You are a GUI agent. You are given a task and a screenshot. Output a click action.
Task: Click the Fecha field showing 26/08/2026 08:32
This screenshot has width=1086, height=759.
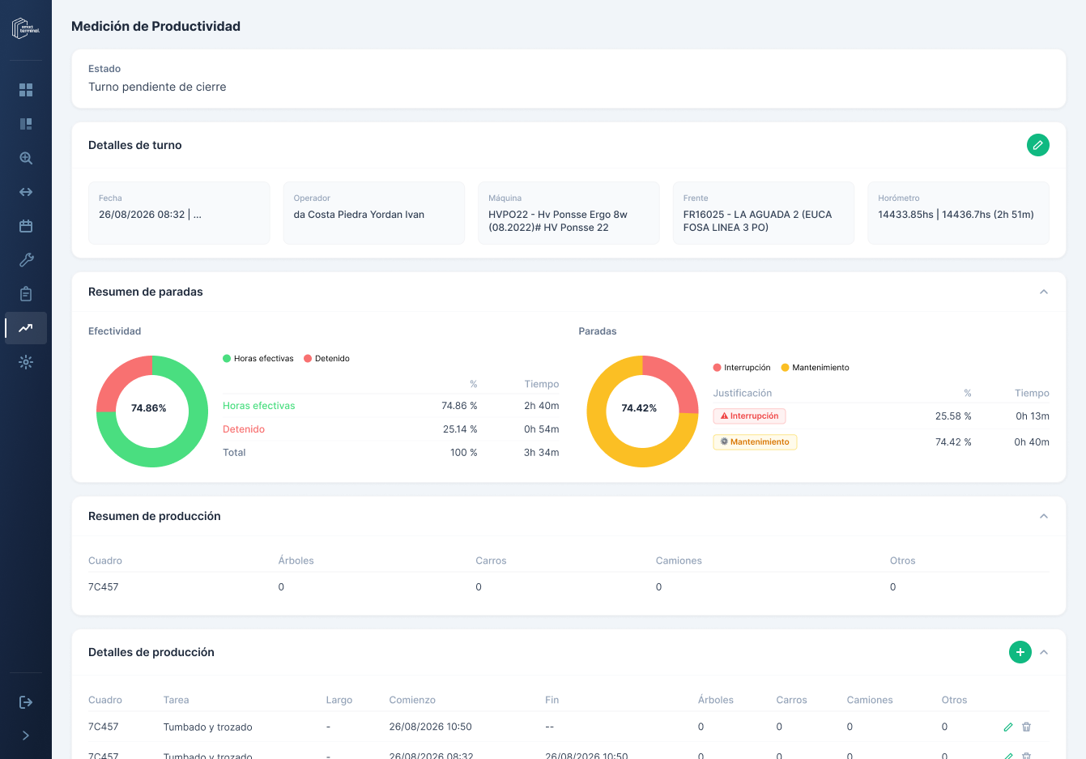(179, 213)
